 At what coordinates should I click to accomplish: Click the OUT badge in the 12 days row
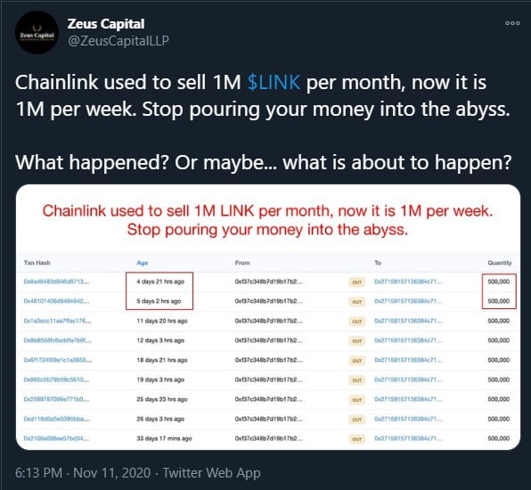click(x=357, y=341)
